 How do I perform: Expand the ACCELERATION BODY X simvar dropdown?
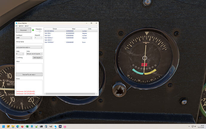point(29,47)
